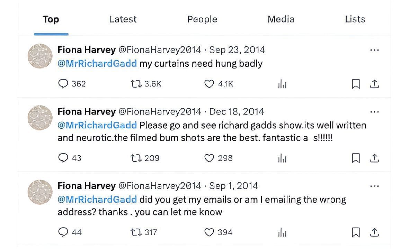Open more options for Sep 1 tweet

[374, 186]
